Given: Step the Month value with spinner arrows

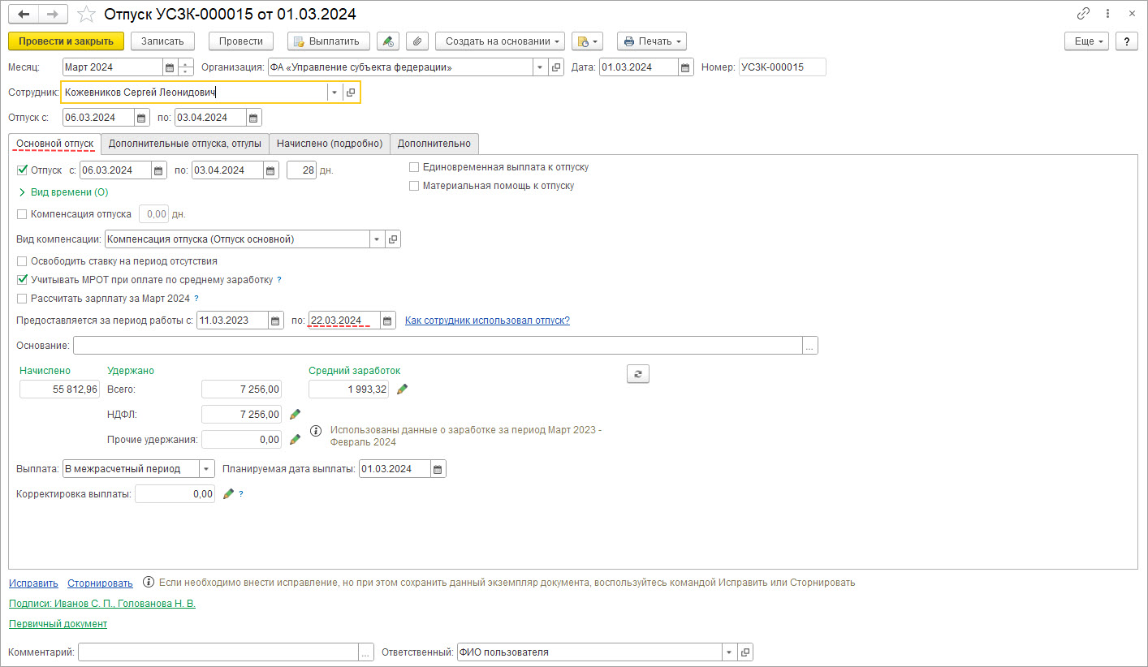Looking at the screenshot, I should pyautogui.click(x=186, y=67).
